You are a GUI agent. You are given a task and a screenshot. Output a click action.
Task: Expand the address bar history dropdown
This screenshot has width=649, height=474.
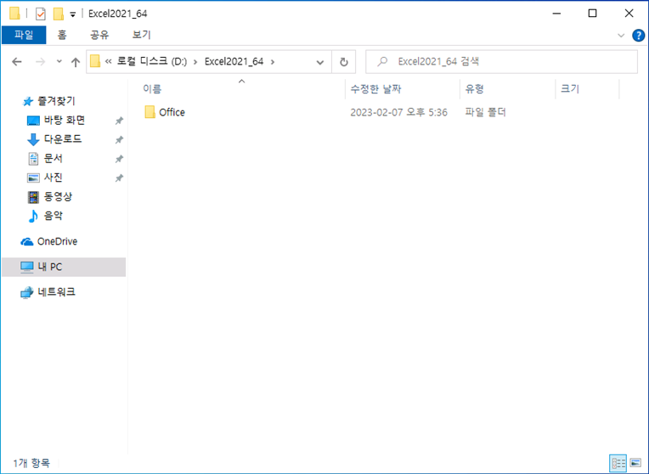(x=320, y=62)
